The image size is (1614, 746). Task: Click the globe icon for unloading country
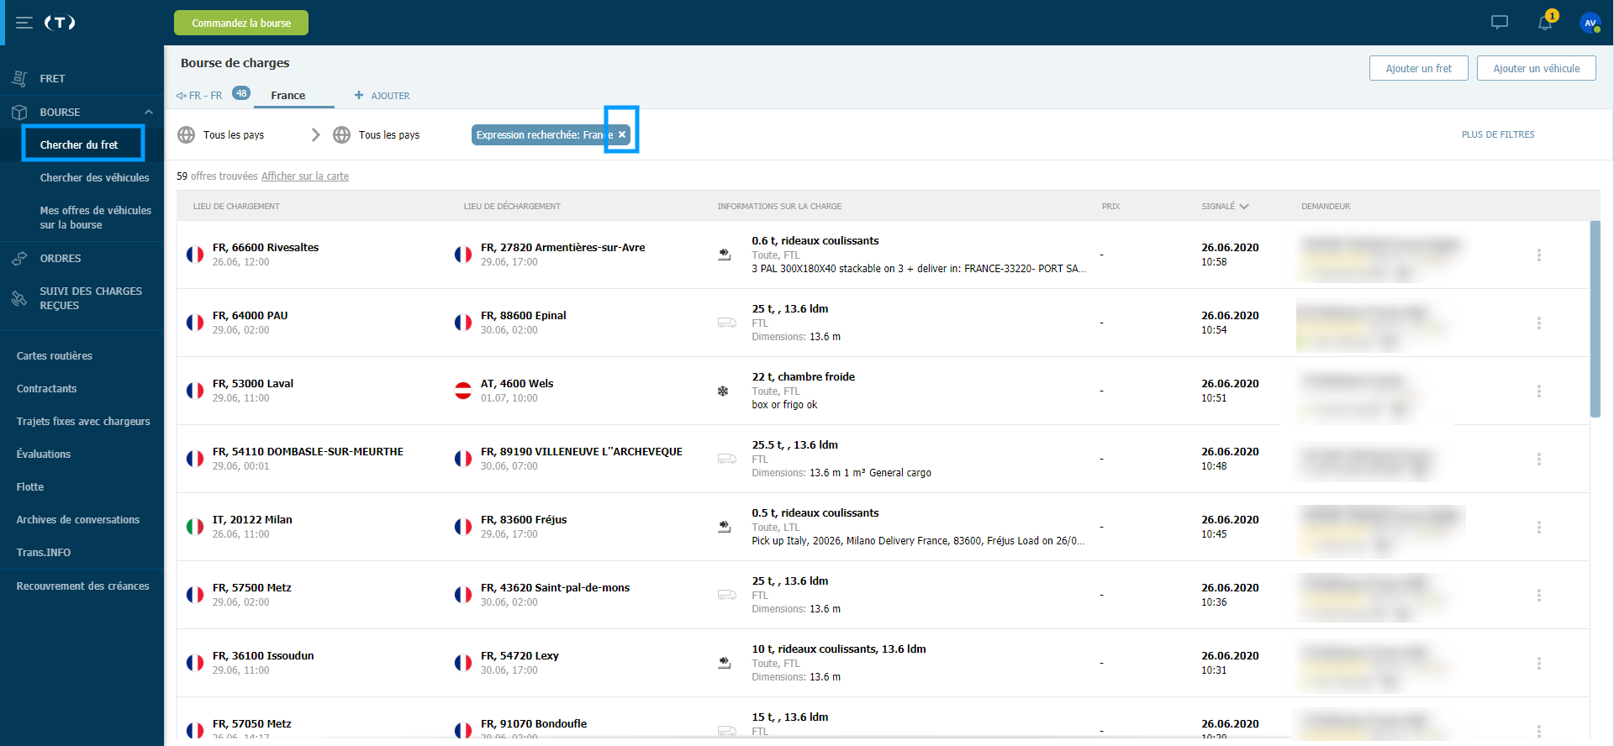(342, 134)
